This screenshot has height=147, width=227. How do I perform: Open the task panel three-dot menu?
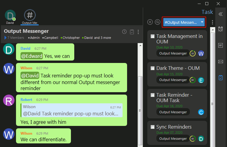(213, 22)
